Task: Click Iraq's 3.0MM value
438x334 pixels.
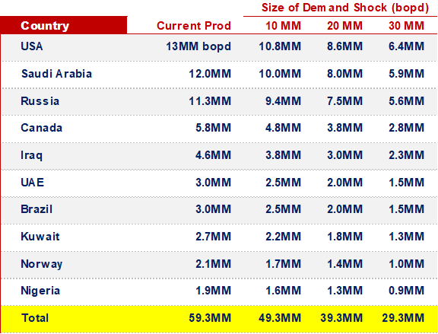Action: coord(344,155)
